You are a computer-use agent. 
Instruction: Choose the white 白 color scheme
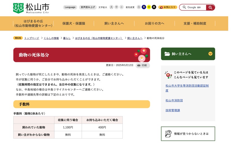(x=139, y=7)
